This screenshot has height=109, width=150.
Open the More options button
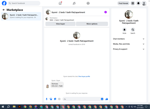click(92, 24)
